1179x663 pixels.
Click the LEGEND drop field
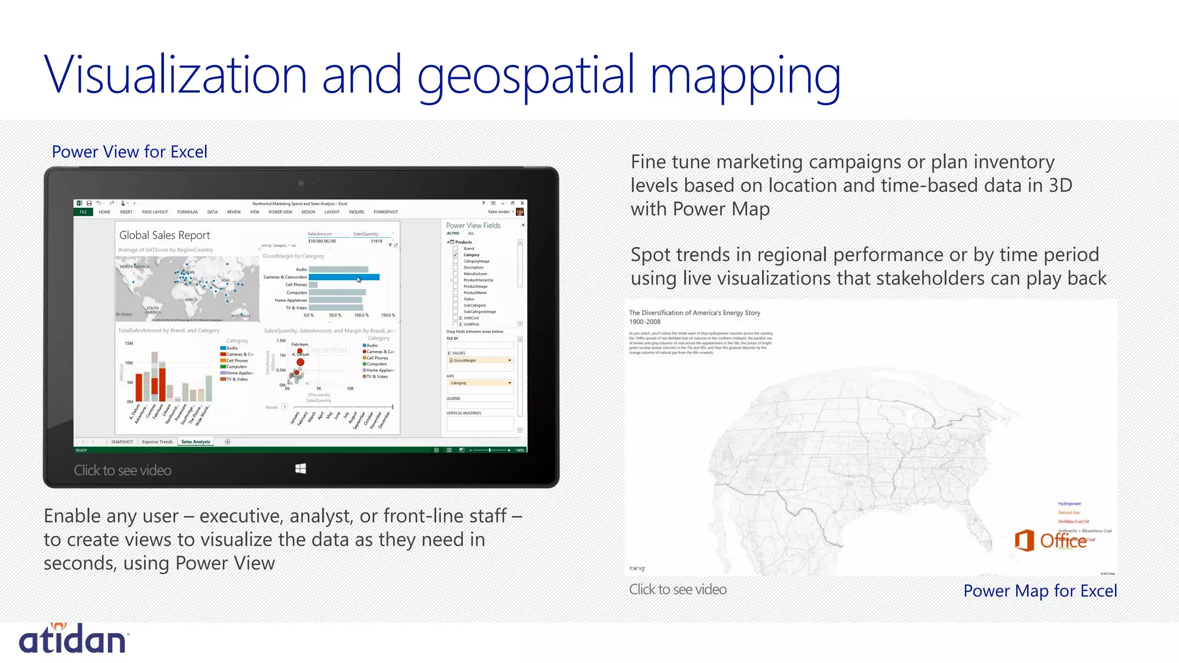tap(480, 405)
